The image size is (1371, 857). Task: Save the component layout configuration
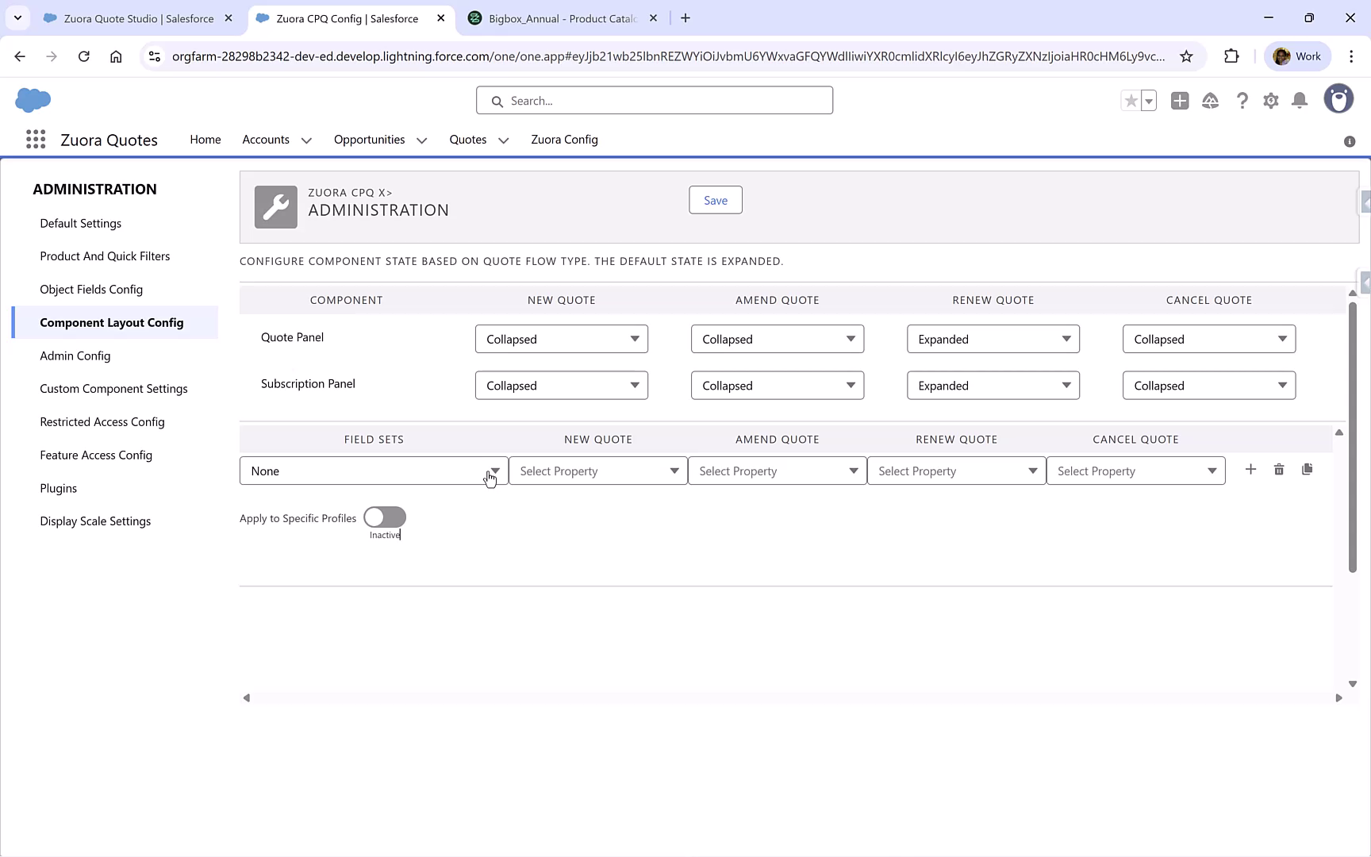[715, 200]
